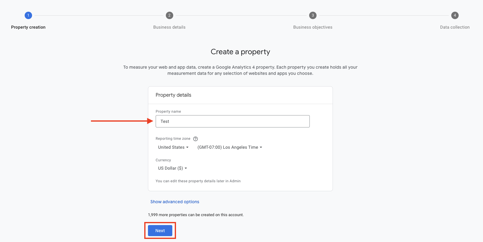Expand the US Dollar currency dropdown
Image resolution: width=483 pixels, height=242 pixels.
coord(173,168)
